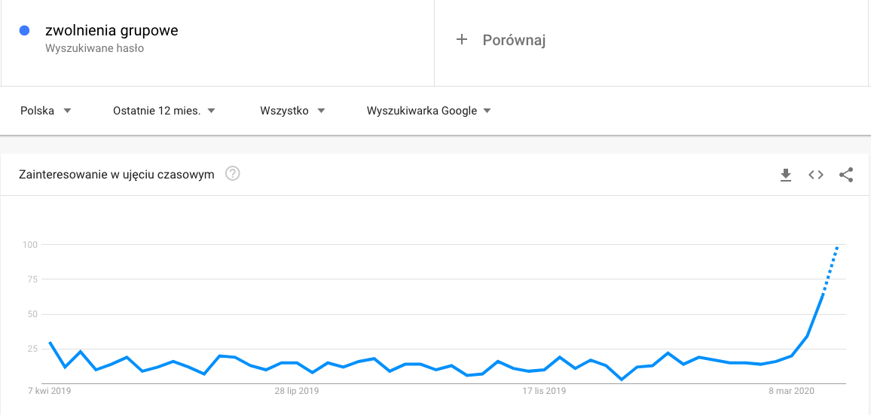Open the Wyszukiwarka Google search type dropdown
This screenshot has height=415, width=871.
point(429,111)
